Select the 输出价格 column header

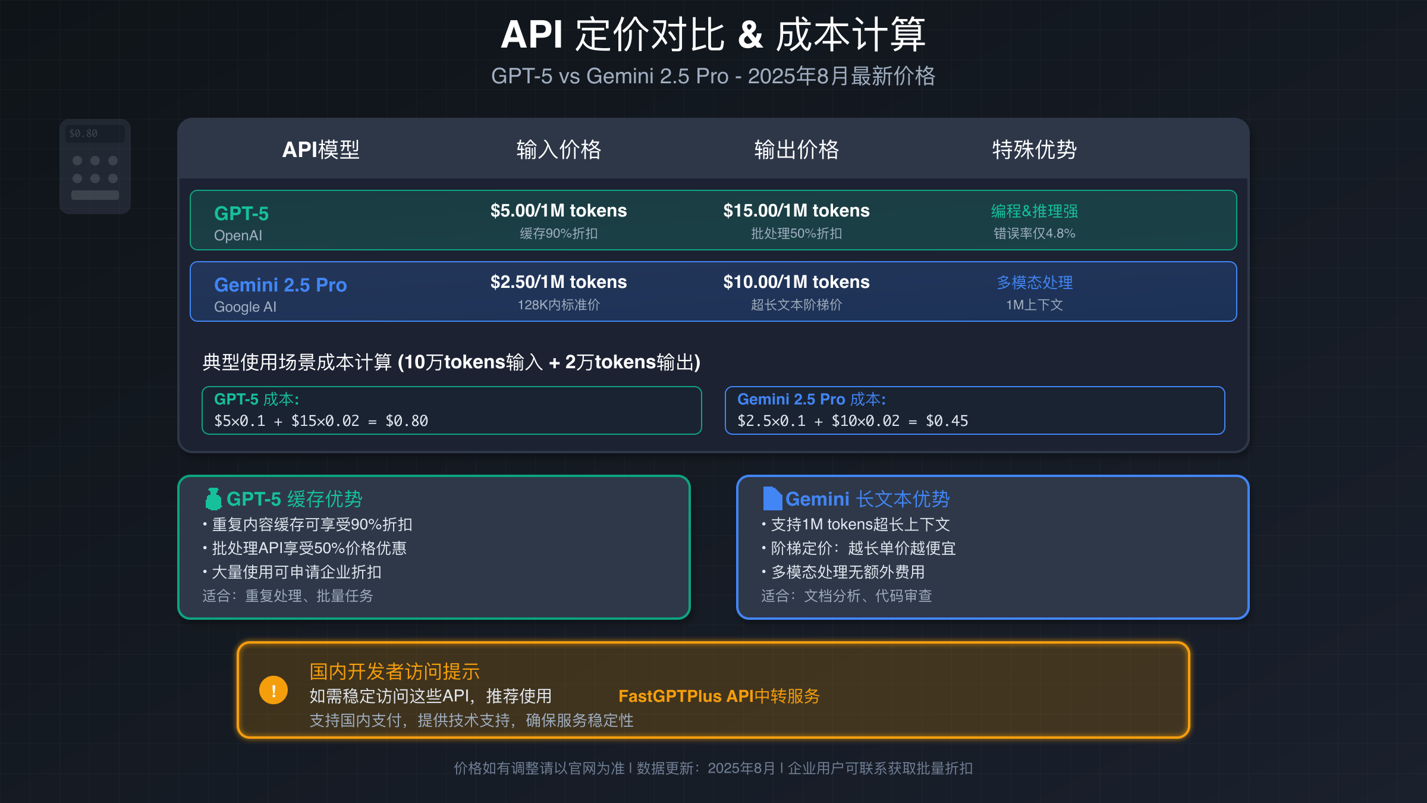tap(797, 149)
